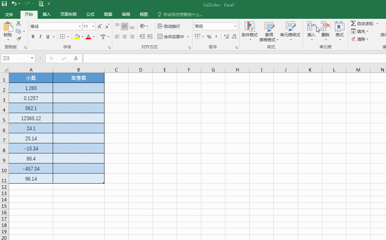The image size is (386, 240).
Task: Align text to middle of cell
Action: pyautogui.click(x=125, y=26)
